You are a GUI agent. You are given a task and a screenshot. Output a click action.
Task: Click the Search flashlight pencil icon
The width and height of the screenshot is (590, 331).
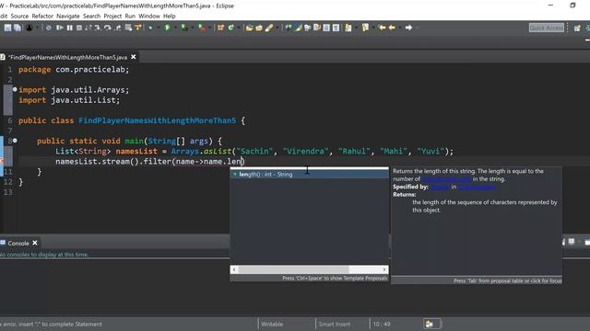tap(269, 28)
